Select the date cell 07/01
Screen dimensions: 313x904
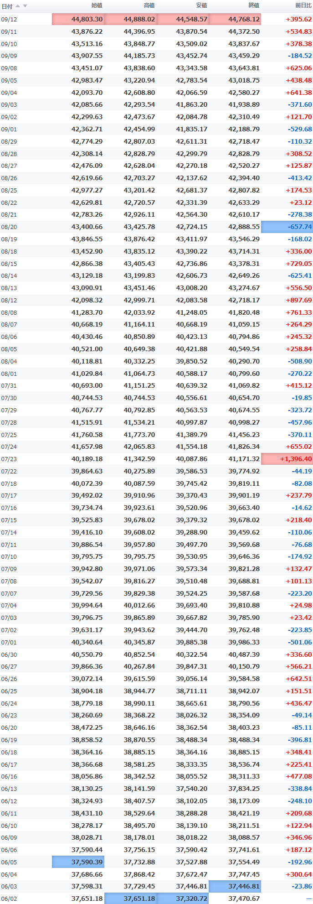point(9,643)
